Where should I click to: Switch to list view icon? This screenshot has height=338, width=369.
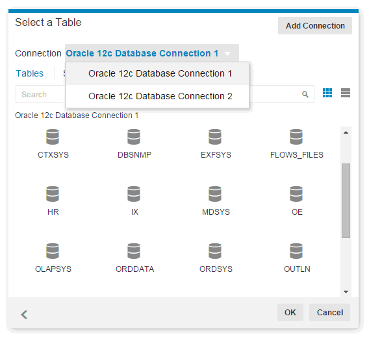point(346,93)
